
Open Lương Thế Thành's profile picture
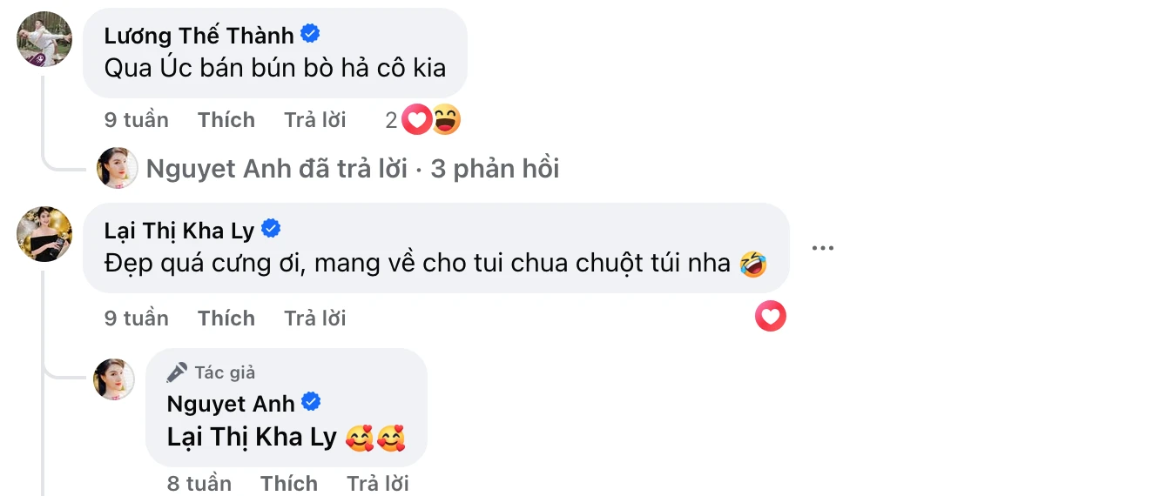coord(44,39)
